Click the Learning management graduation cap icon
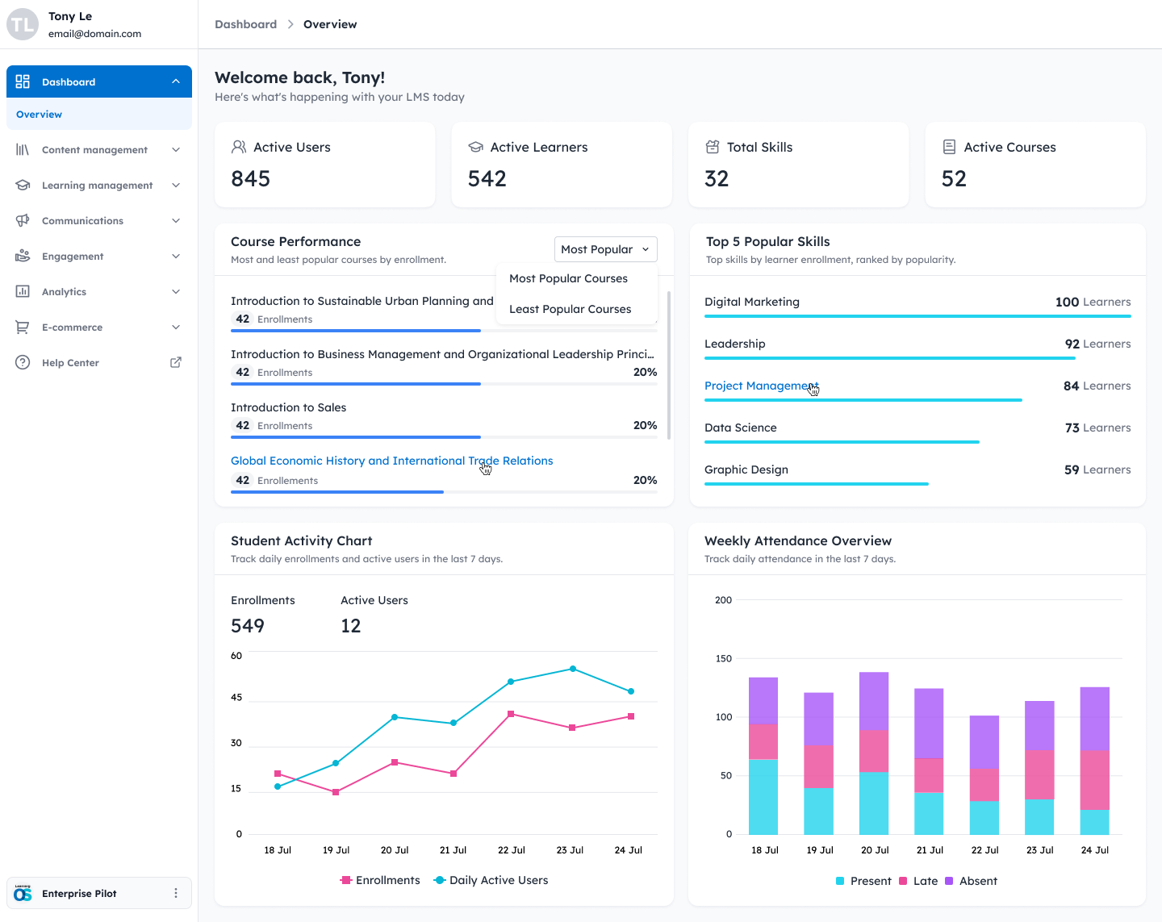The image size is (1162, 922). pos(23,186)
